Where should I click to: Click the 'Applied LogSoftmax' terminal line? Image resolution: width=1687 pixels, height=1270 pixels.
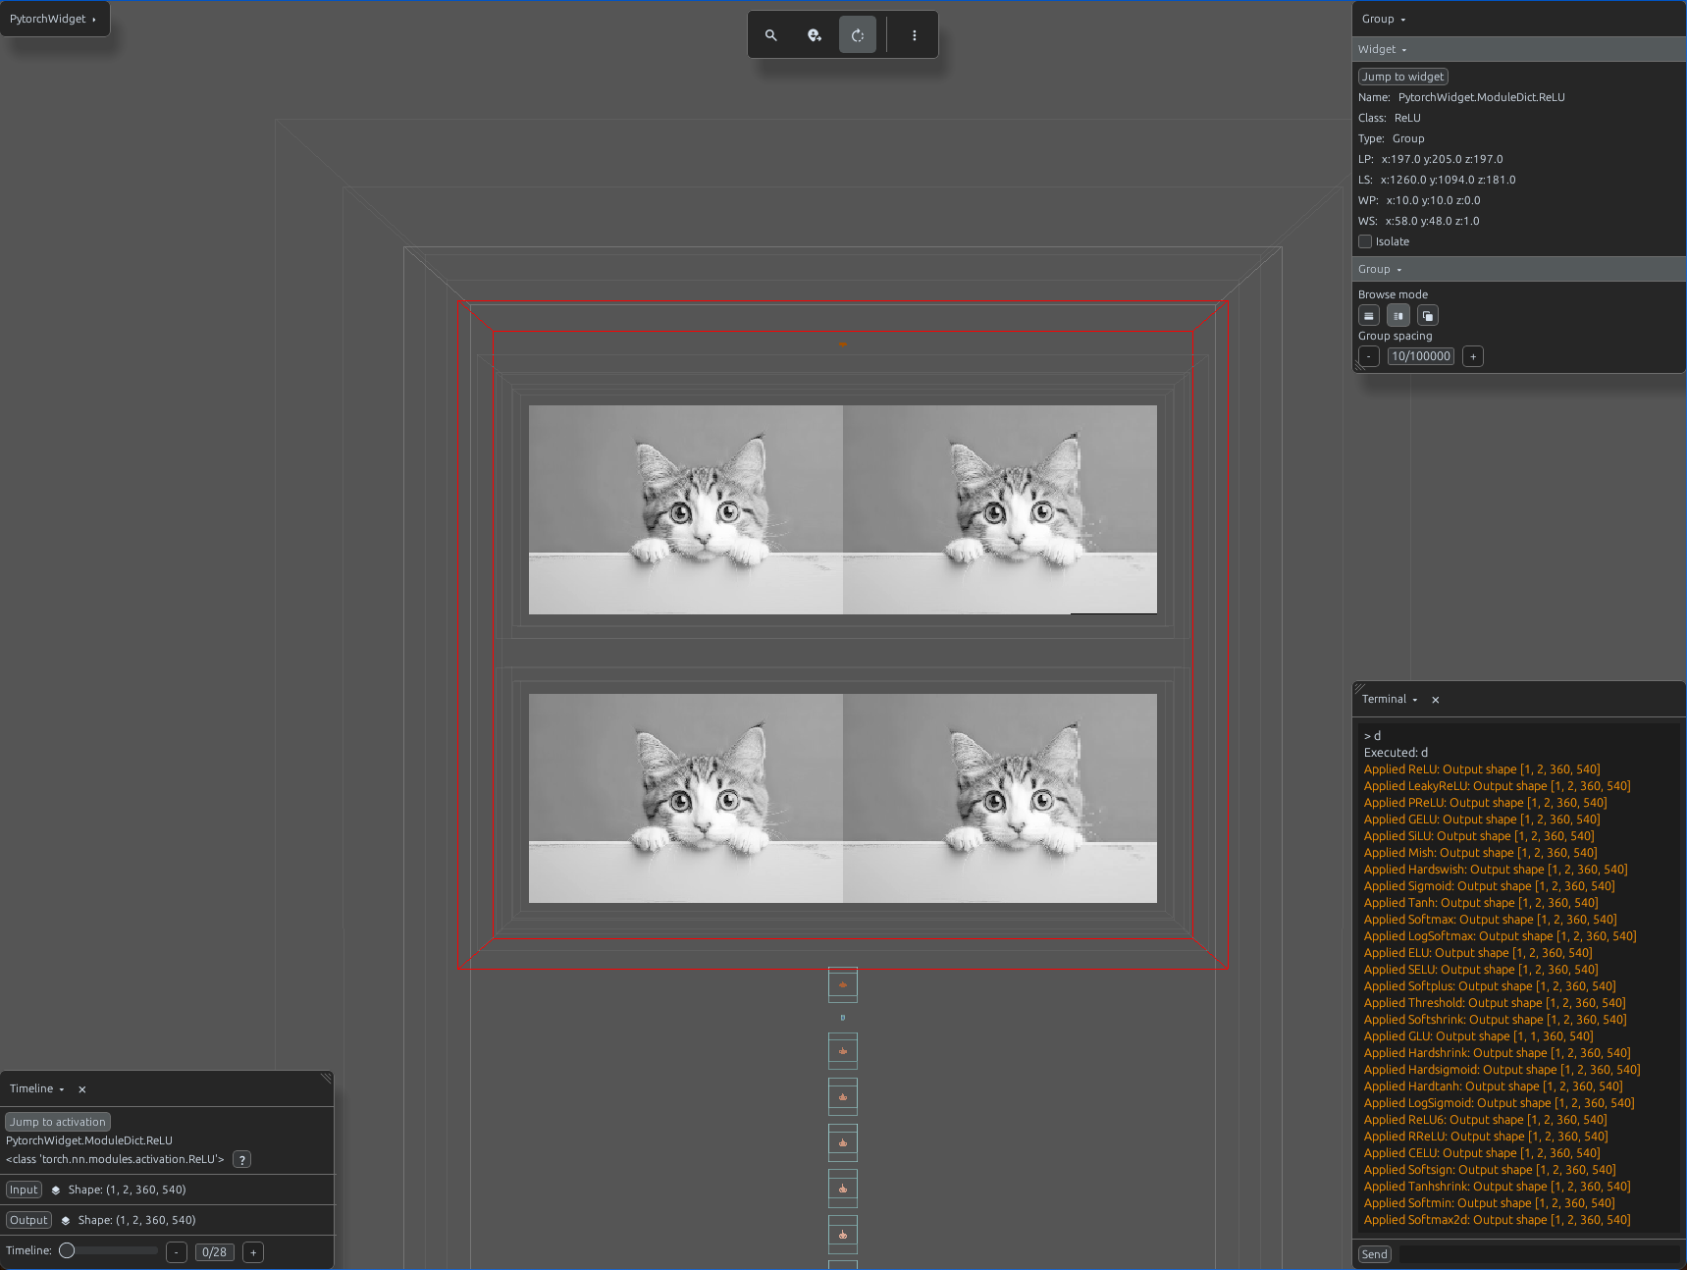pyautogui.click(x=1501, y=936)
